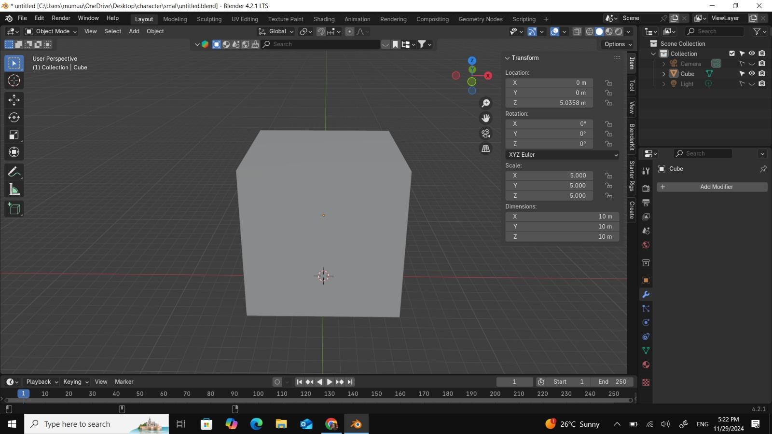Select the Annotate tool
Screen dimensions: 772x434
coord(14,172)
